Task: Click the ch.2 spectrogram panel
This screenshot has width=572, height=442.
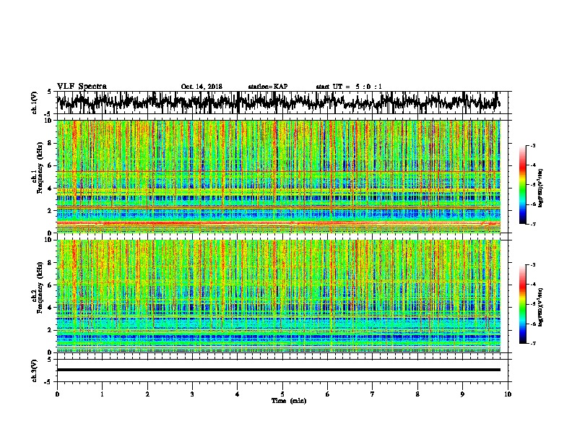Action: [x=279, y=296]
